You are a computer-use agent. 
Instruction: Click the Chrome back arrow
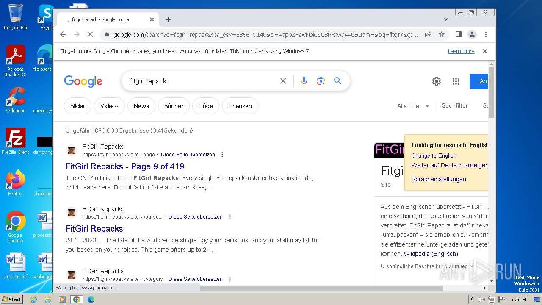click(x=63, y=34)
